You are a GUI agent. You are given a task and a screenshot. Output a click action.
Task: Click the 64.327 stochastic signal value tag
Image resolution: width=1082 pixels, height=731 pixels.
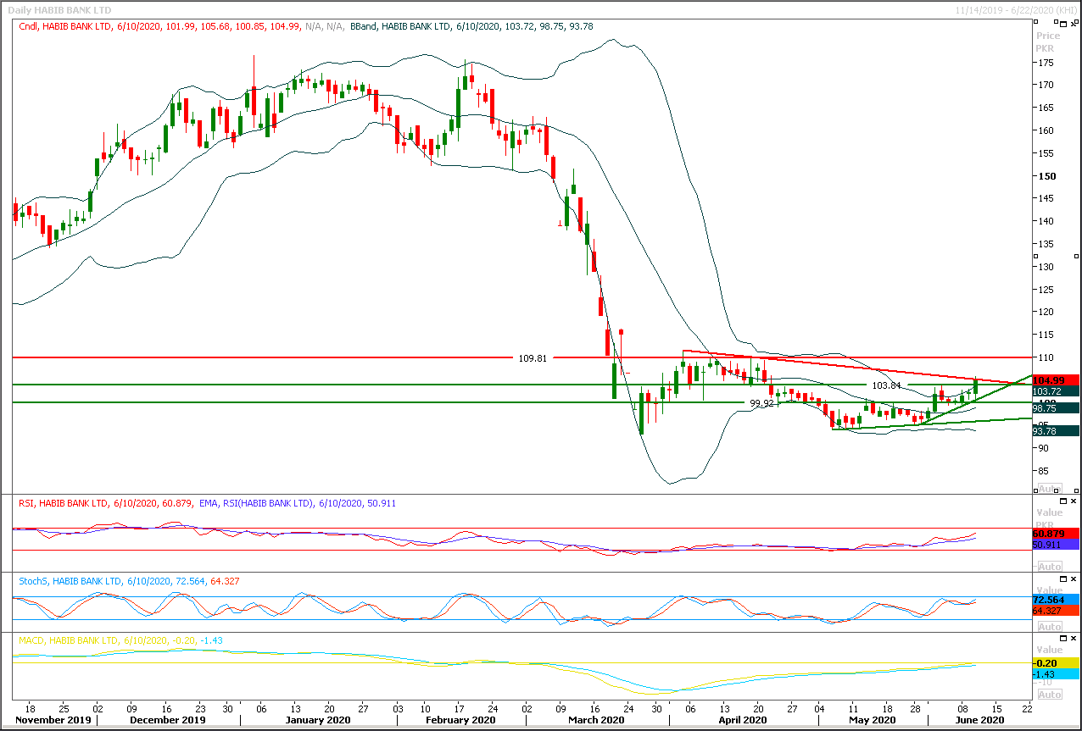coord(1055,610)
